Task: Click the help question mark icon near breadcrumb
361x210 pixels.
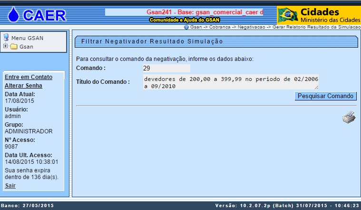Action: pyautogui.click(x=186, y=27)
